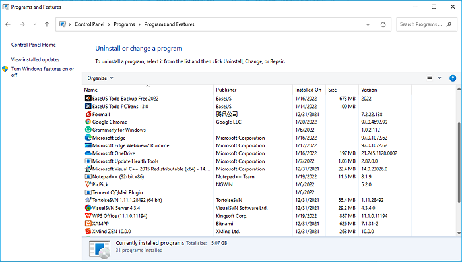Select the Microsoft OneDrive cloud icon
Image resolution: width=462 pixels, height=262 pixels.
88,153
